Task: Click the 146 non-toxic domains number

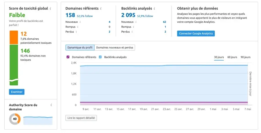Action: coord(25,51)
